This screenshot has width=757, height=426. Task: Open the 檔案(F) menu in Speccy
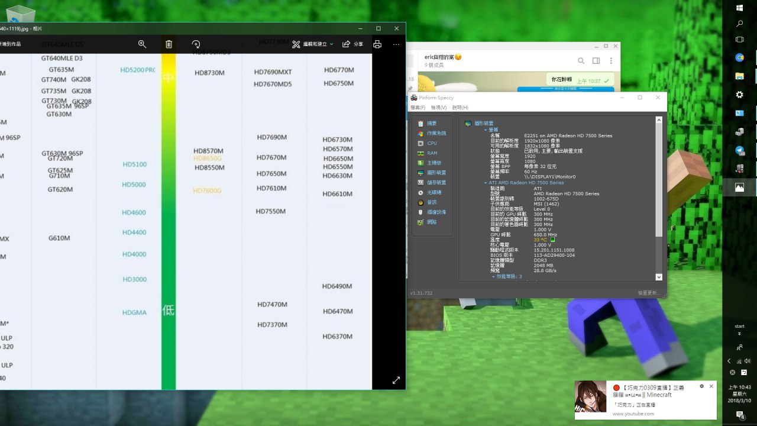pos(418,108)
